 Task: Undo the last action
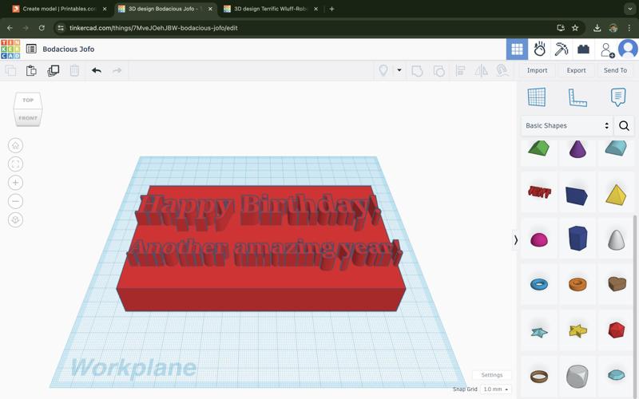[96, 71]
